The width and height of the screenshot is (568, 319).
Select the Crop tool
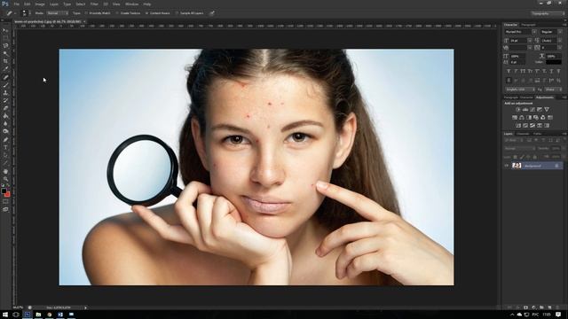[5, 61]
